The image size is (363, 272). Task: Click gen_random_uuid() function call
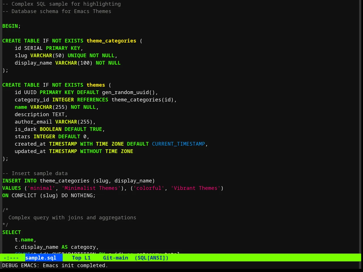128,92
